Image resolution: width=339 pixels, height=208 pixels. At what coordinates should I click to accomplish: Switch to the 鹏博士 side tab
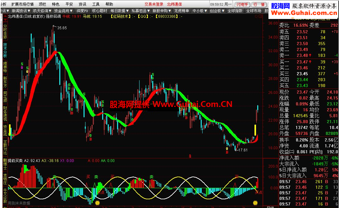click(x=5, y=164)
